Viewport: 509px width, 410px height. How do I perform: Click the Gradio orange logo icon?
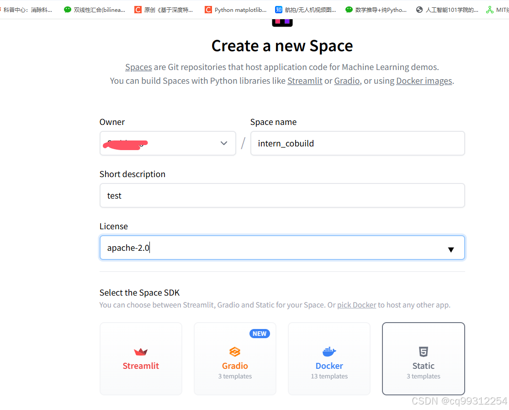coord(235,352)
